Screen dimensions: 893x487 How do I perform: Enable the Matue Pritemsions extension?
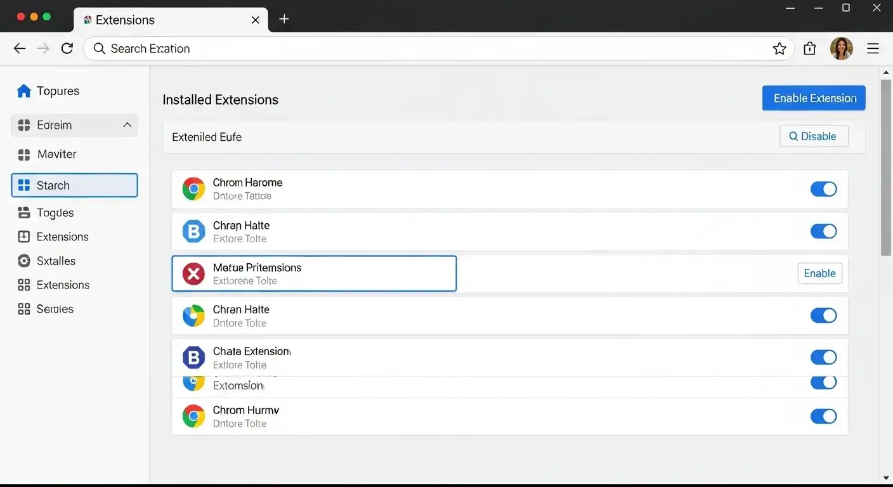coord(819,273)
